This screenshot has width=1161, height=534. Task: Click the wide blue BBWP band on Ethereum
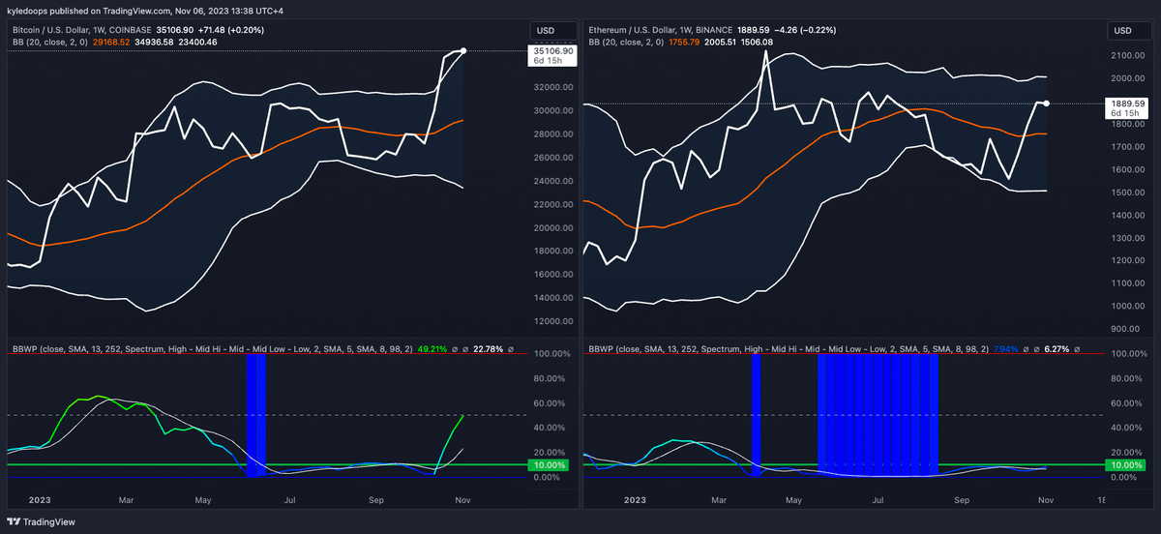pyautogui.click(x=878, y=415)
